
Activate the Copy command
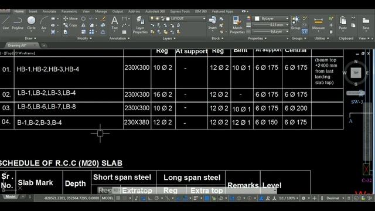pos(70,25)
